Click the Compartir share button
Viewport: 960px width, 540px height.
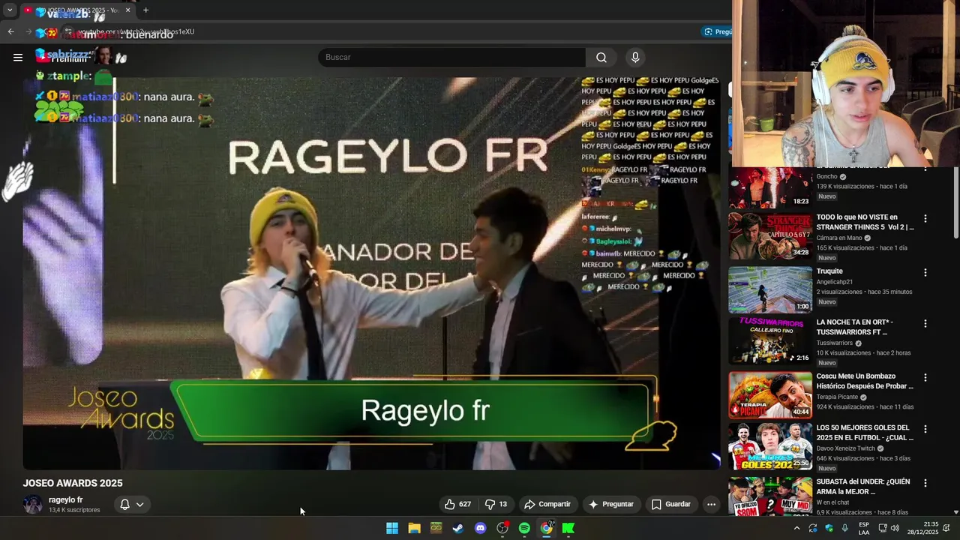[547, 504]
